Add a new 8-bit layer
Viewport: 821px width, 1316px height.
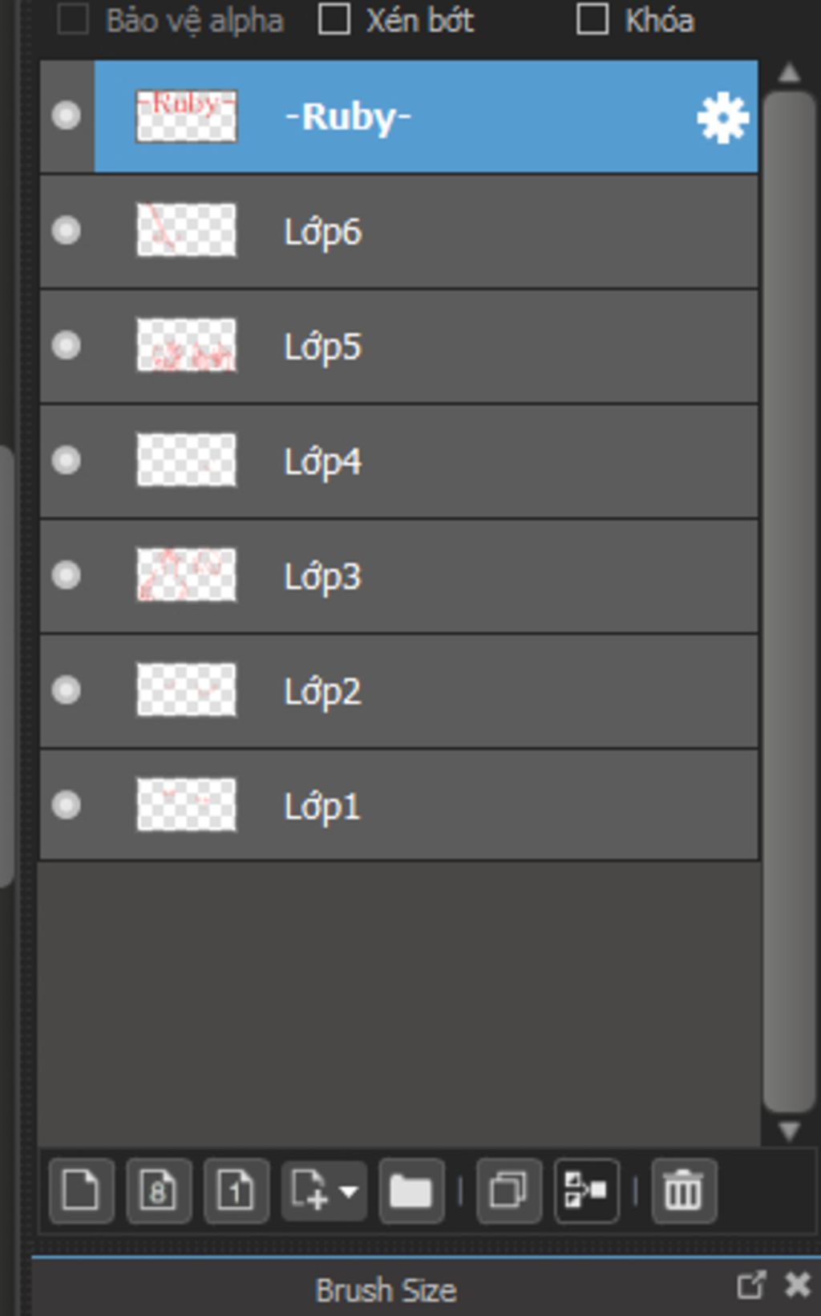(158, 1191)
